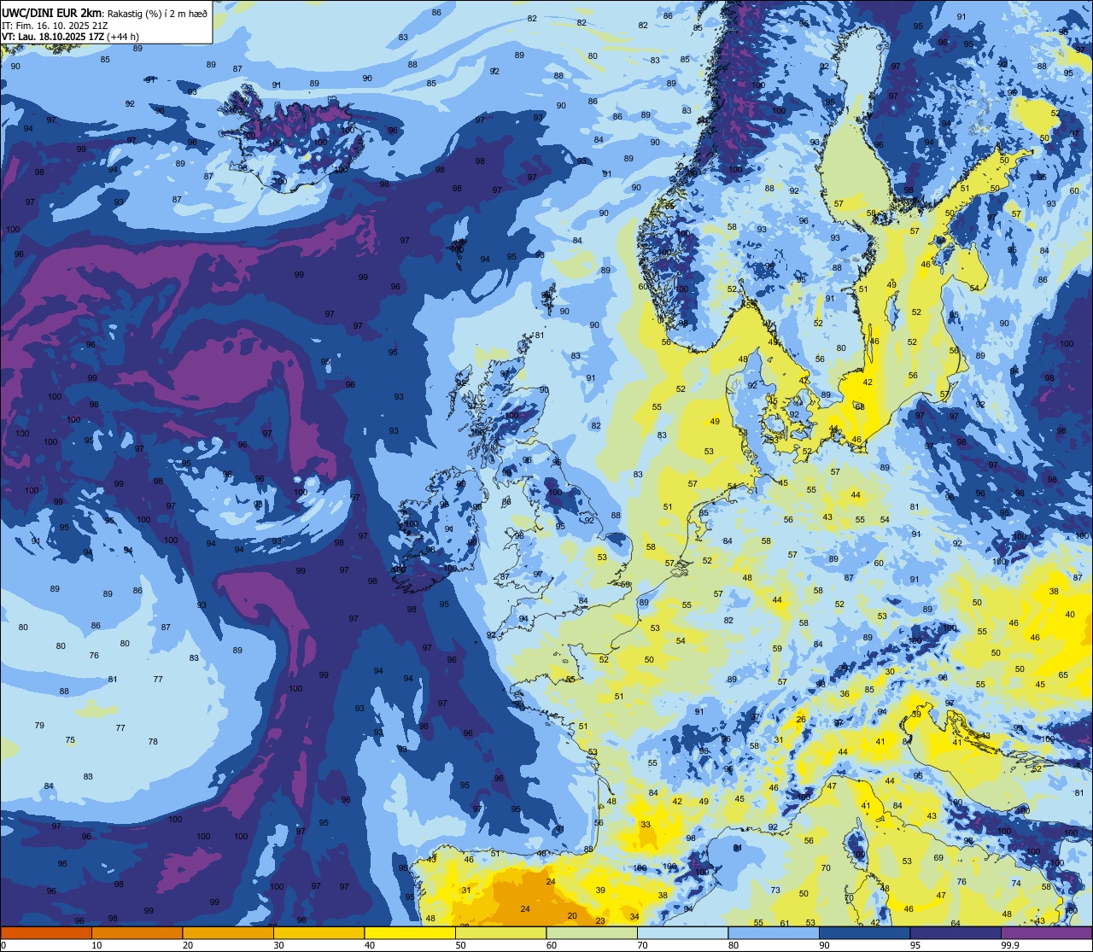Click the humidity value "69" over southern Italy
The height and width of the screenshot is (952, 1093).
[938, 857]
